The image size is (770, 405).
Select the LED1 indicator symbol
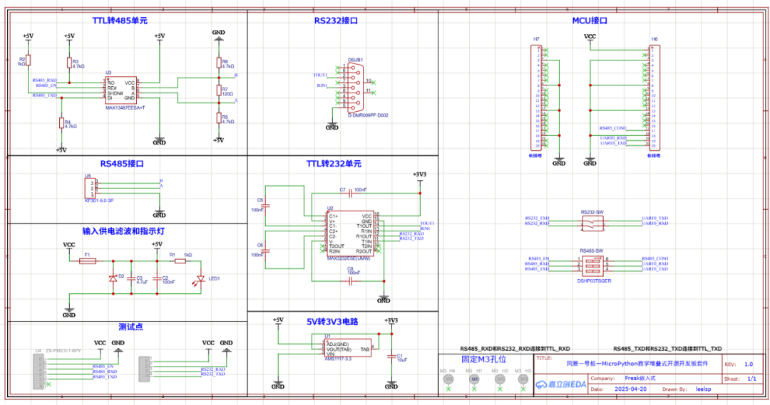point(200,279)
